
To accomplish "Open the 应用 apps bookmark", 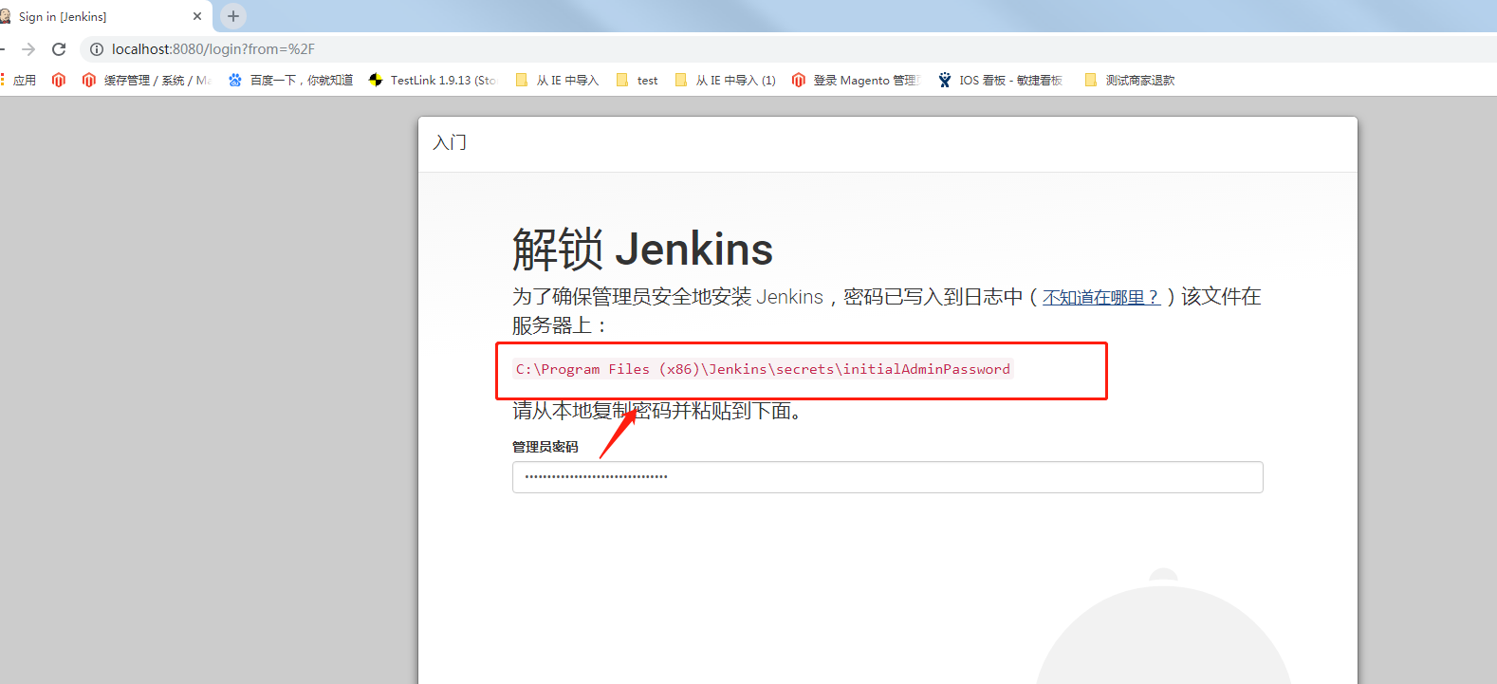I will tap(19, 81).
